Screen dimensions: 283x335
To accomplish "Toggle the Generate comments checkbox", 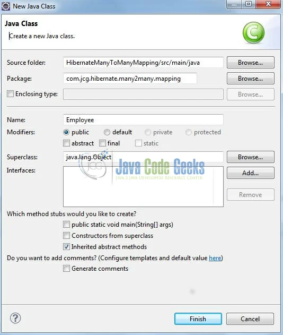I will pos(66,269).
